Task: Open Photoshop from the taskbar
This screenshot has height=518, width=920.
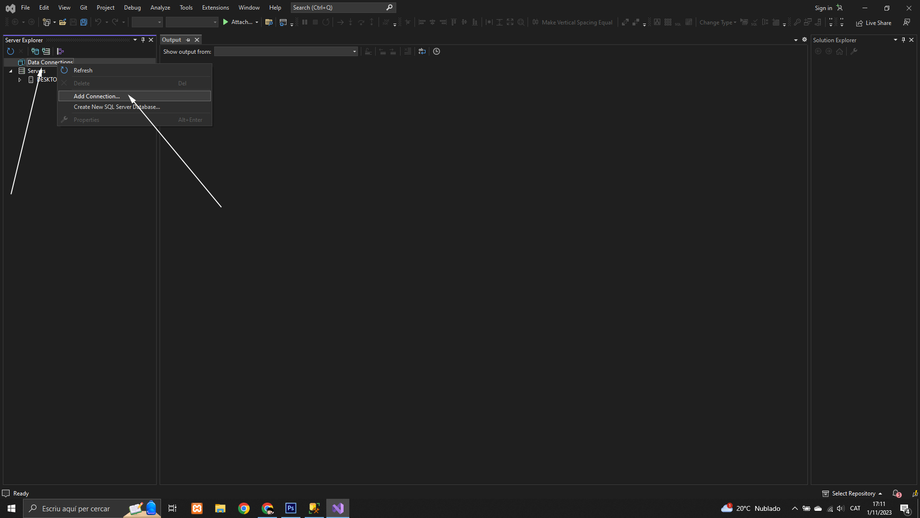Action: pos(291,508)
